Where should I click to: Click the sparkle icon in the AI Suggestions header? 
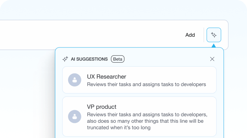coord(65,59)
